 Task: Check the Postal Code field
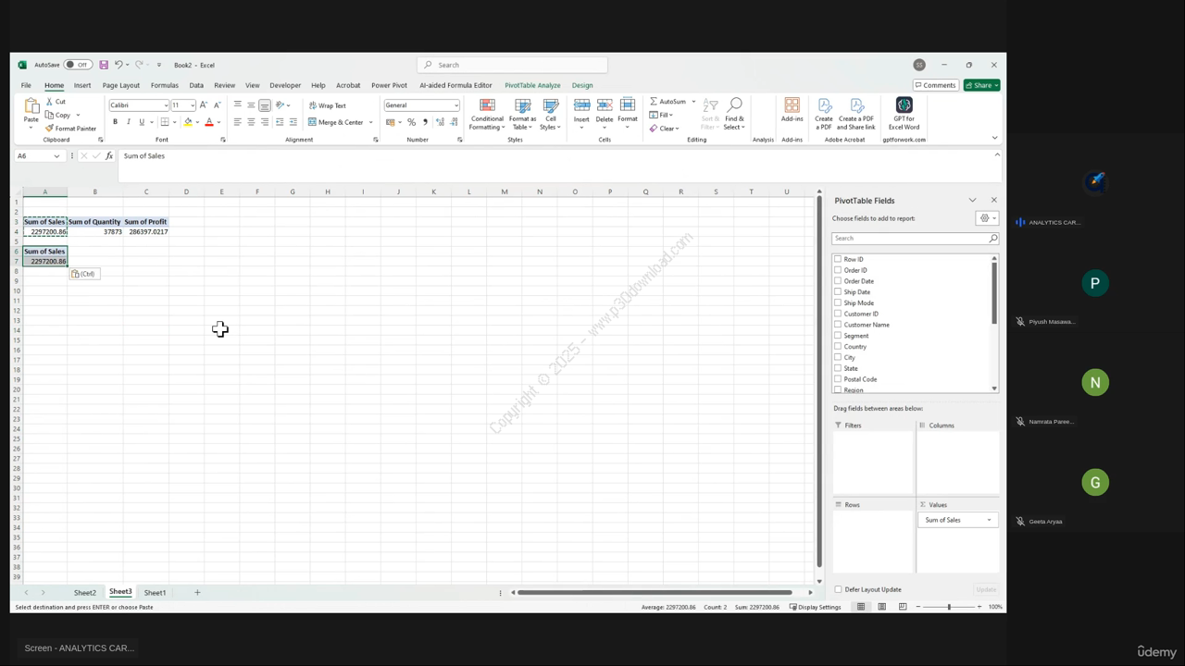click(838, 379)
